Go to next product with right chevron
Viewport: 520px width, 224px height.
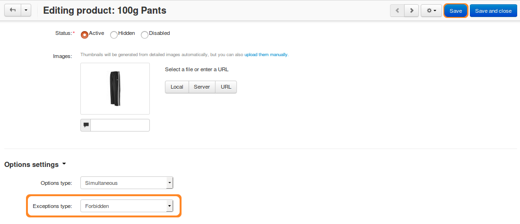pyautogui.click(x=412, y=10)
